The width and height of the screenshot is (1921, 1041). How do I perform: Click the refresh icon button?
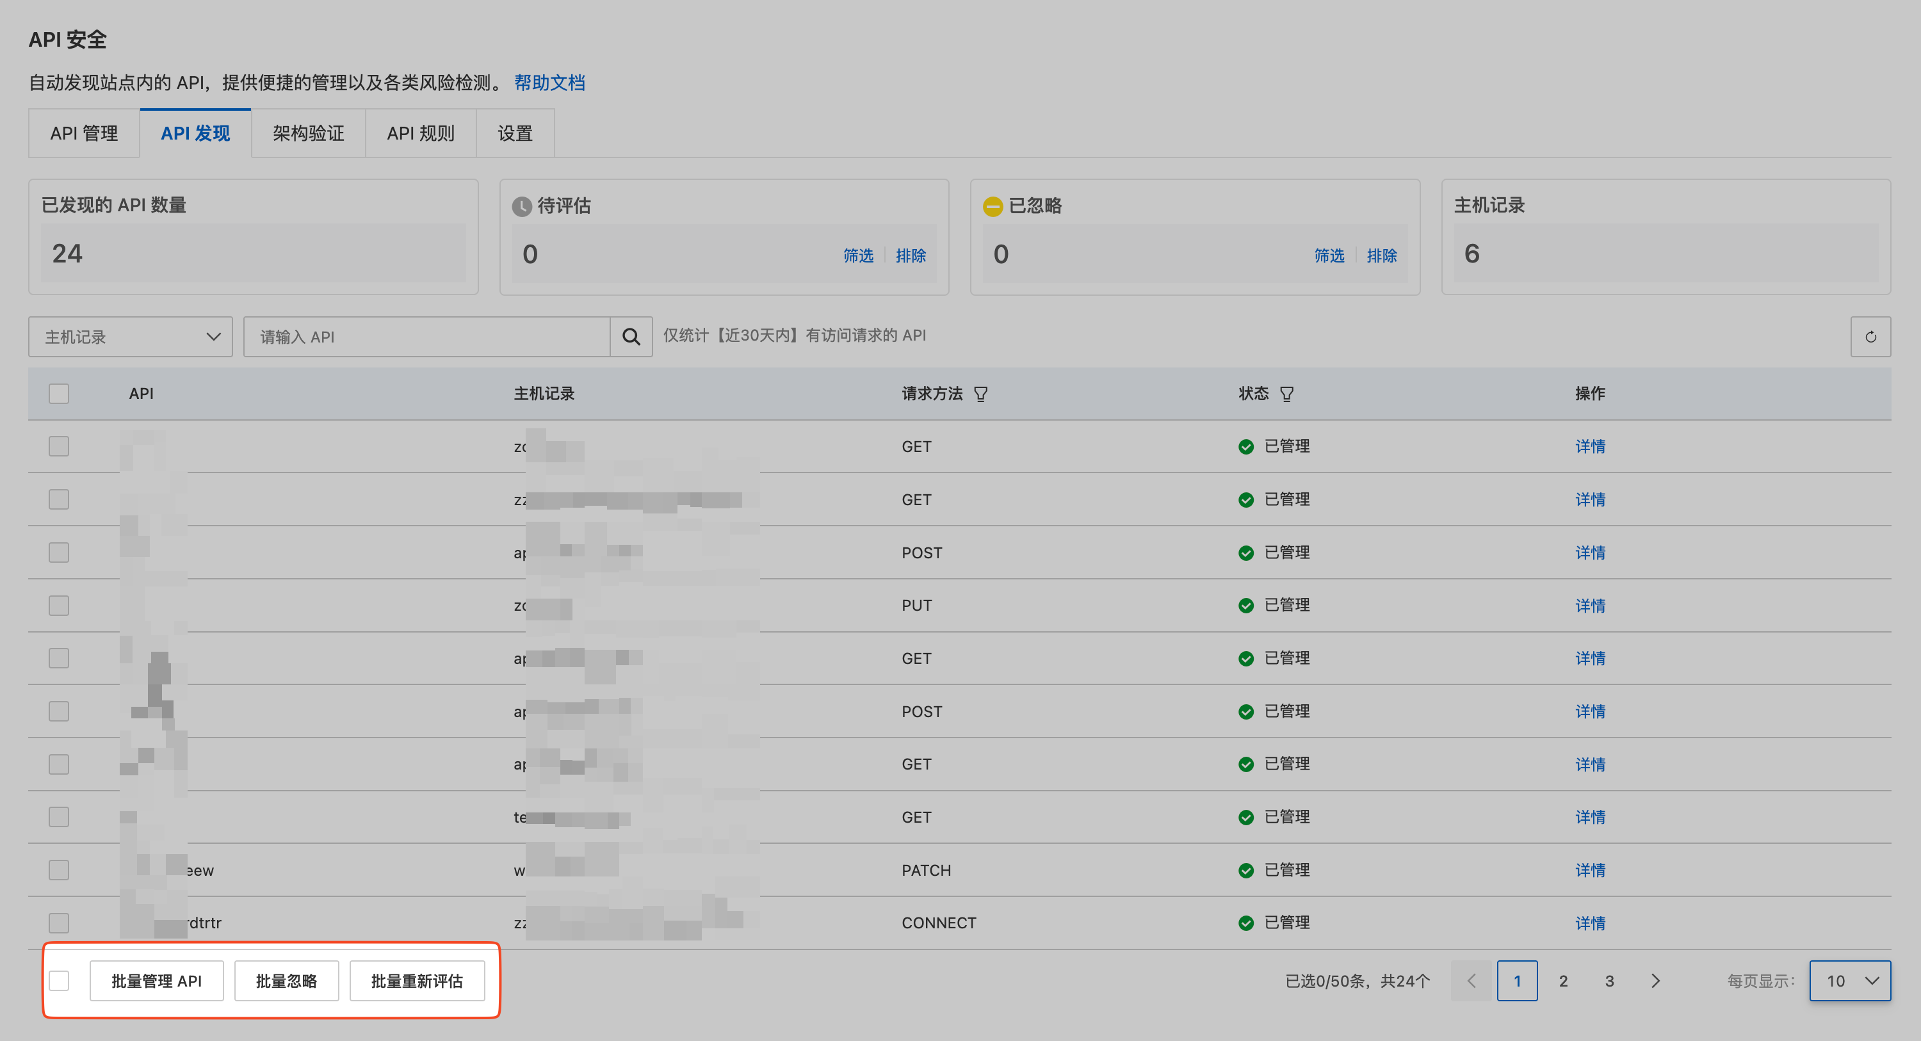[x=1870, y=336]
